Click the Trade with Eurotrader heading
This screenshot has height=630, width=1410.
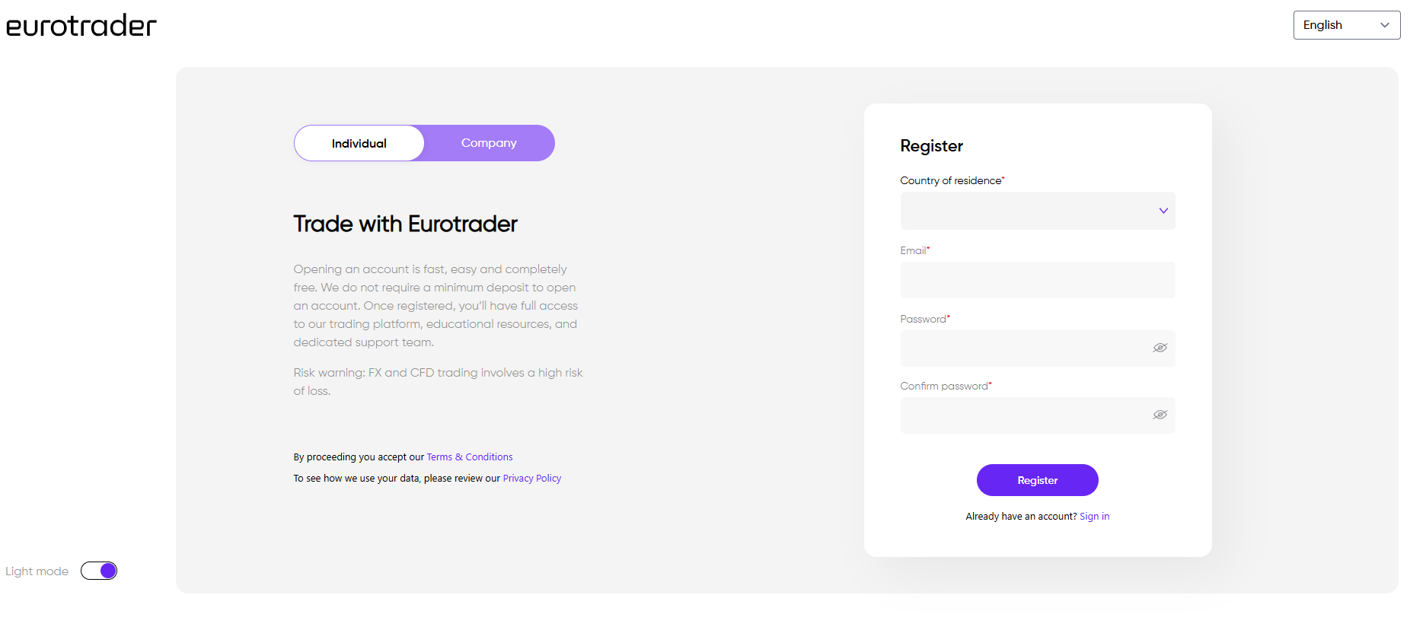[405, 224]
